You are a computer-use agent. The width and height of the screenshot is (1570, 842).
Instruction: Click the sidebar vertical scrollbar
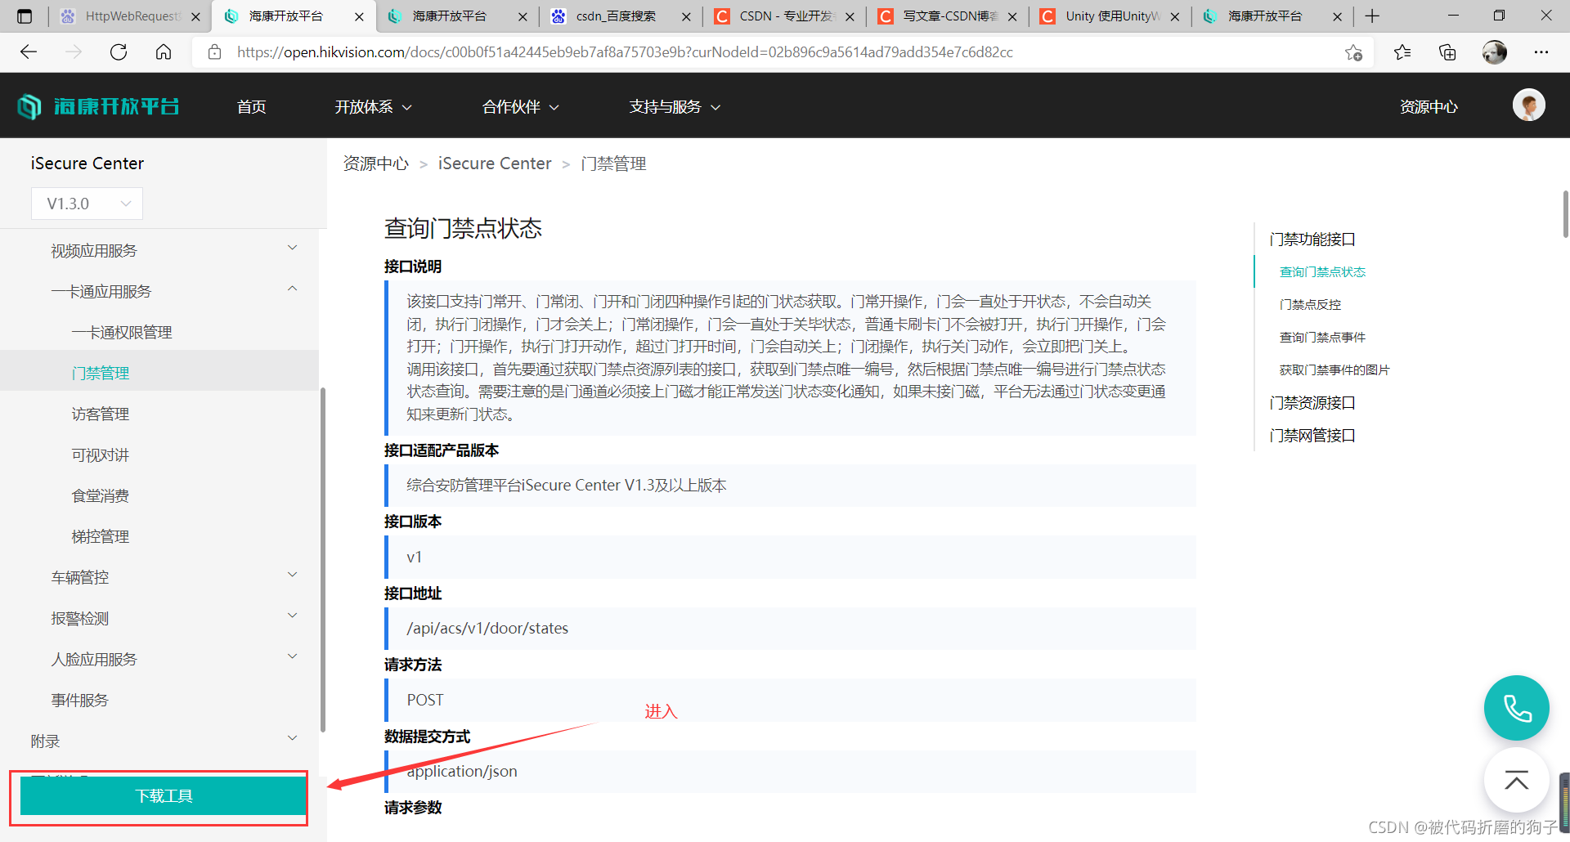(323, 560)
